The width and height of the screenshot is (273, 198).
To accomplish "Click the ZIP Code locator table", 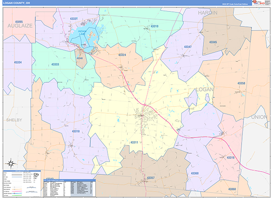I will pos(70,188).
